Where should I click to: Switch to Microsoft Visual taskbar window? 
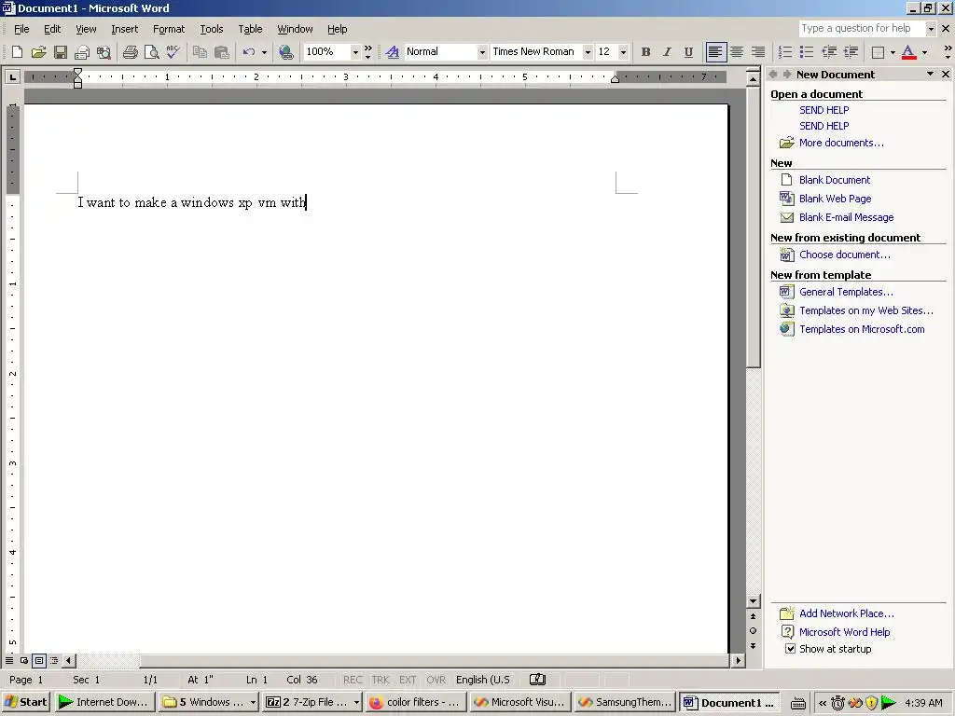pos(520,702)
